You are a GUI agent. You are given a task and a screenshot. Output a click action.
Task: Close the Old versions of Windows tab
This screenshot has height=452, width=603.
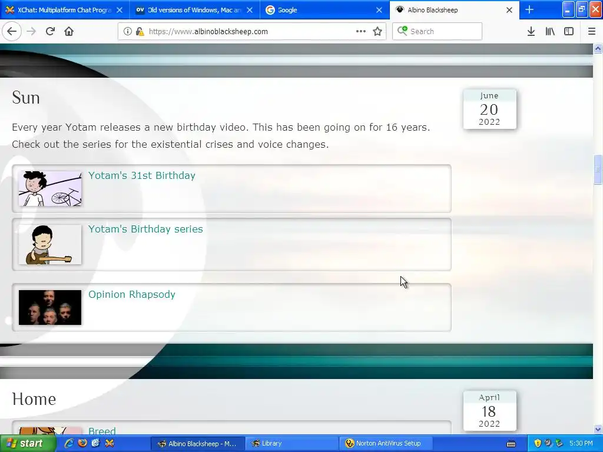click(x=250, y=10)
